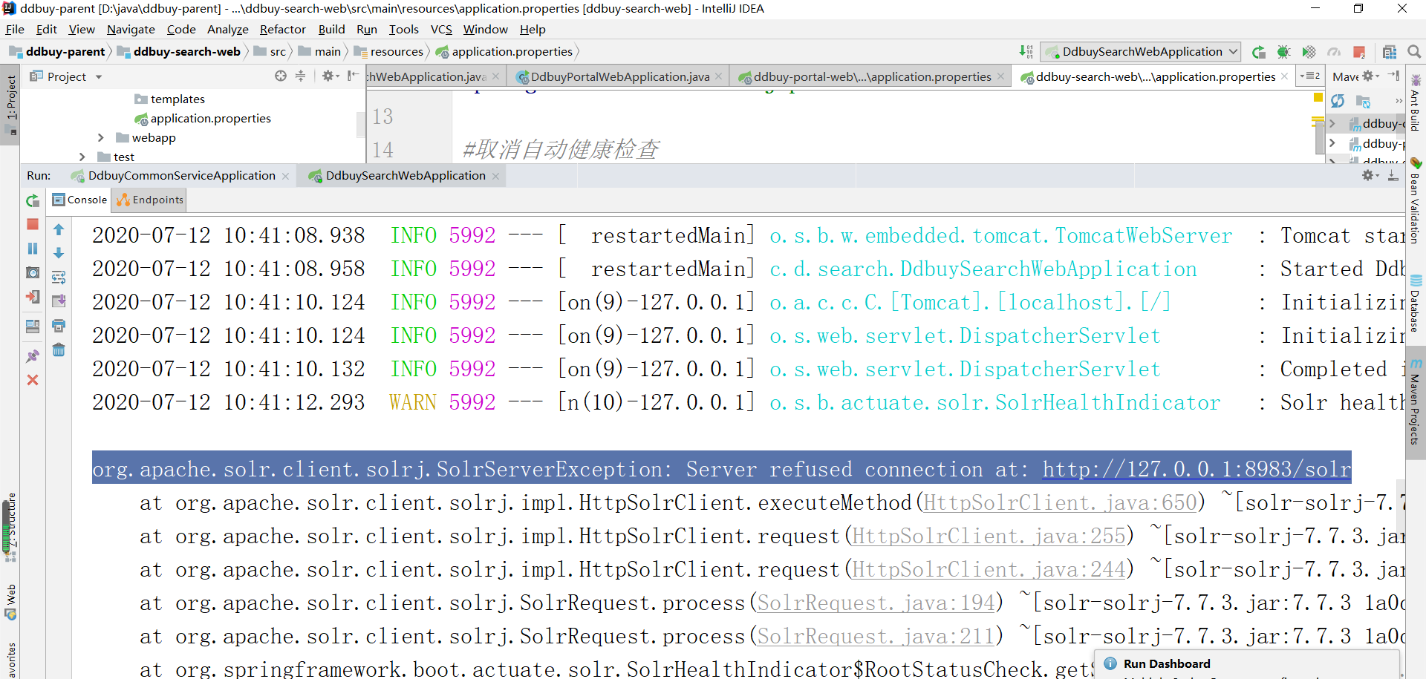Open the Refactor menu
The height and width of the screenshot is (679, 1426).
(282, 30)
